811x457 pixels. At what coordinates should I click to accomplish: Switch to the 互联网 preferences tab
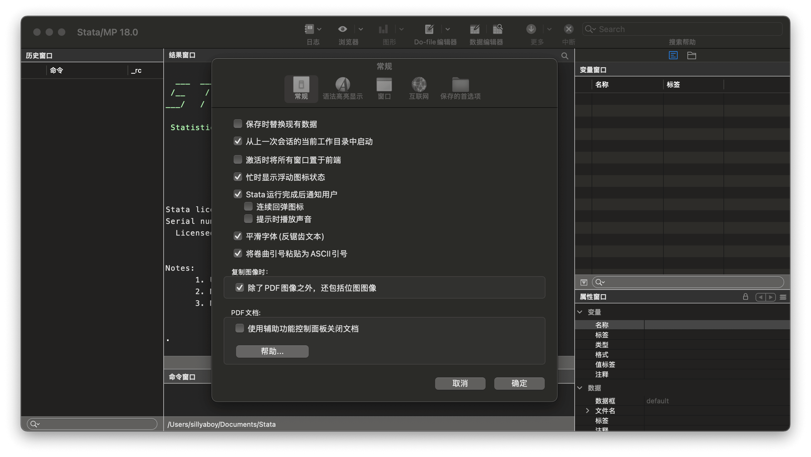tap(418, 88)
